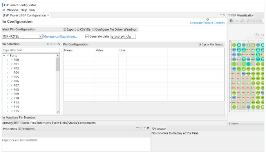Expand the P05 port node

(8, 77)
